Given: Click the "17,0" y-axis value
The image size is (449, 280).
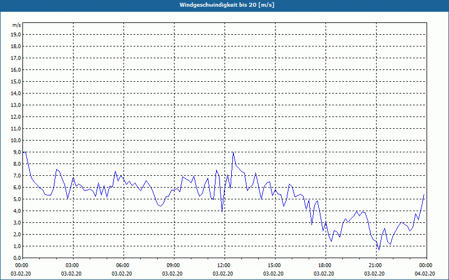Looking at the screenshot, I should point(16,58).
